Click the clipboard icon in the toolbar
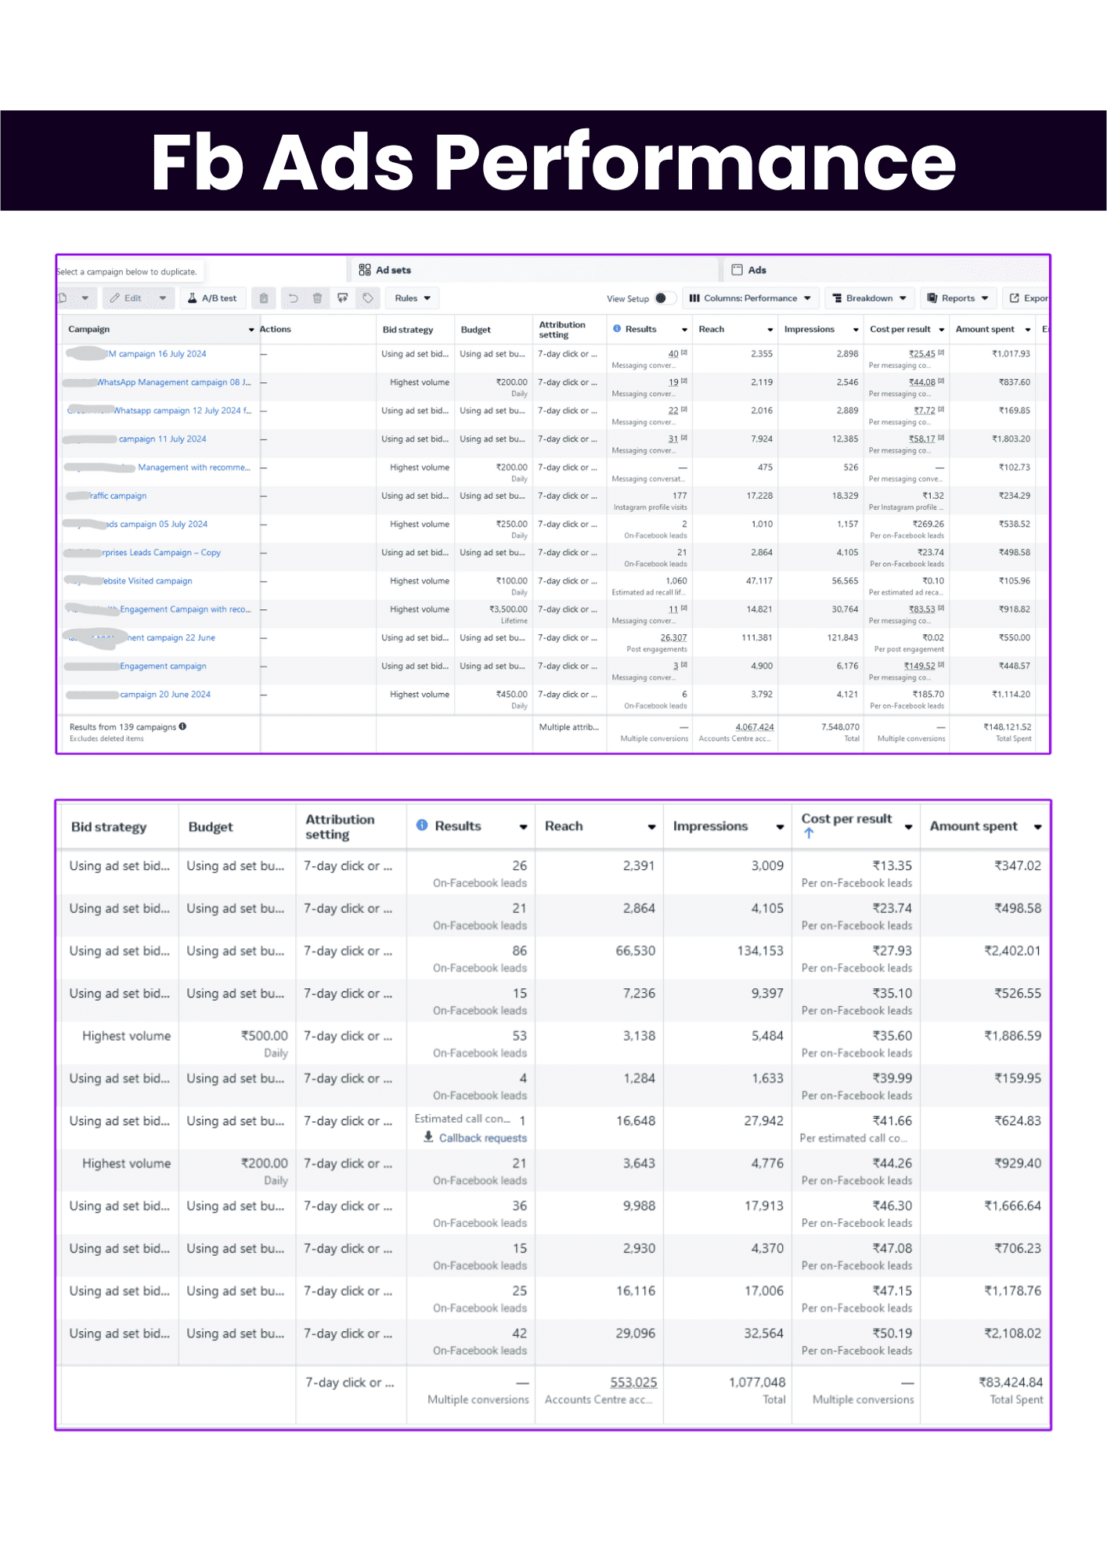1107x1566 pixels. (264, 298)
